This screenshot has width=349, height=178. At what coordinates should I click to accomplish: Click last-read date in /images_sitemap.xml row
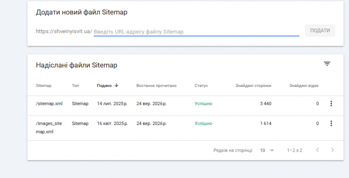click(x=152, y=123)
